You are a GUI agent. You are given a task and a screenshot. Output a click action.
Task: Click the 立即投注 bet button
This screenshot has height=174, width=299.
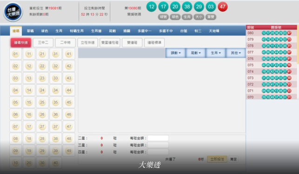click(x=217, y=159)
